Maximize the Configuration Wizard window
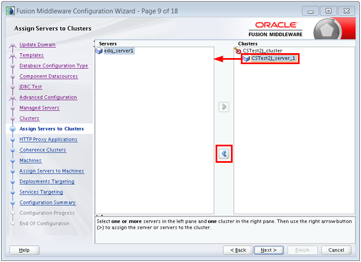 [x=329, y=11]
